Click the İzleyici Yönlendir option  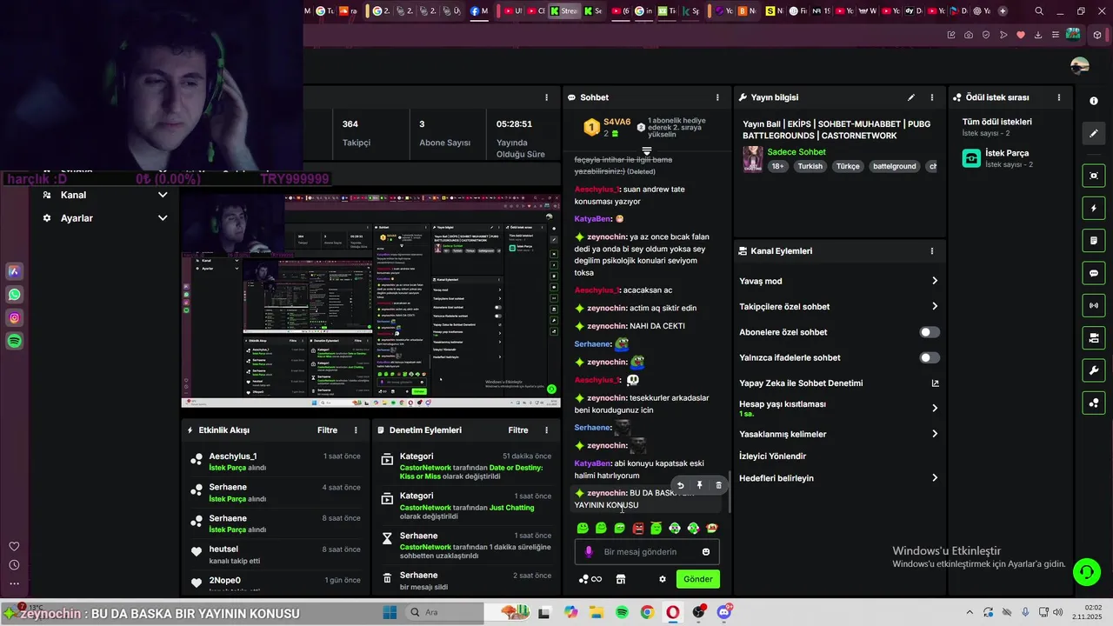(x=772, y=456)
